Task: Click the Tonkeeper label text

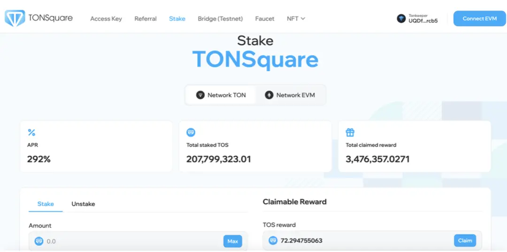Action: pyautogui.click(x=418, y=15)
